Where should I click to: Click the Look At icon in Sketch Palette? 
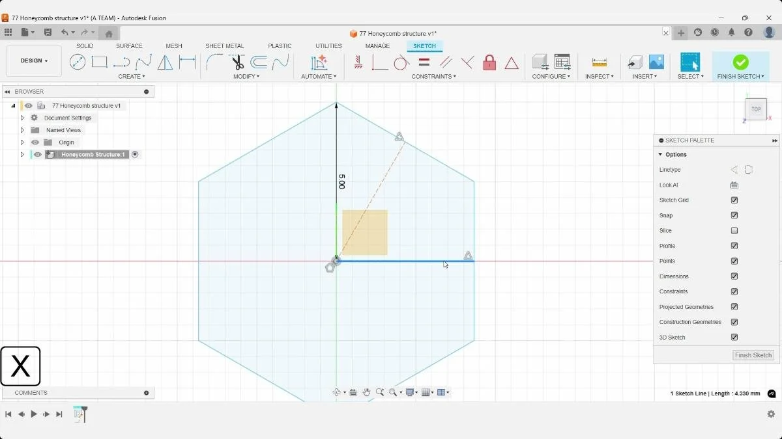point(734,185)
